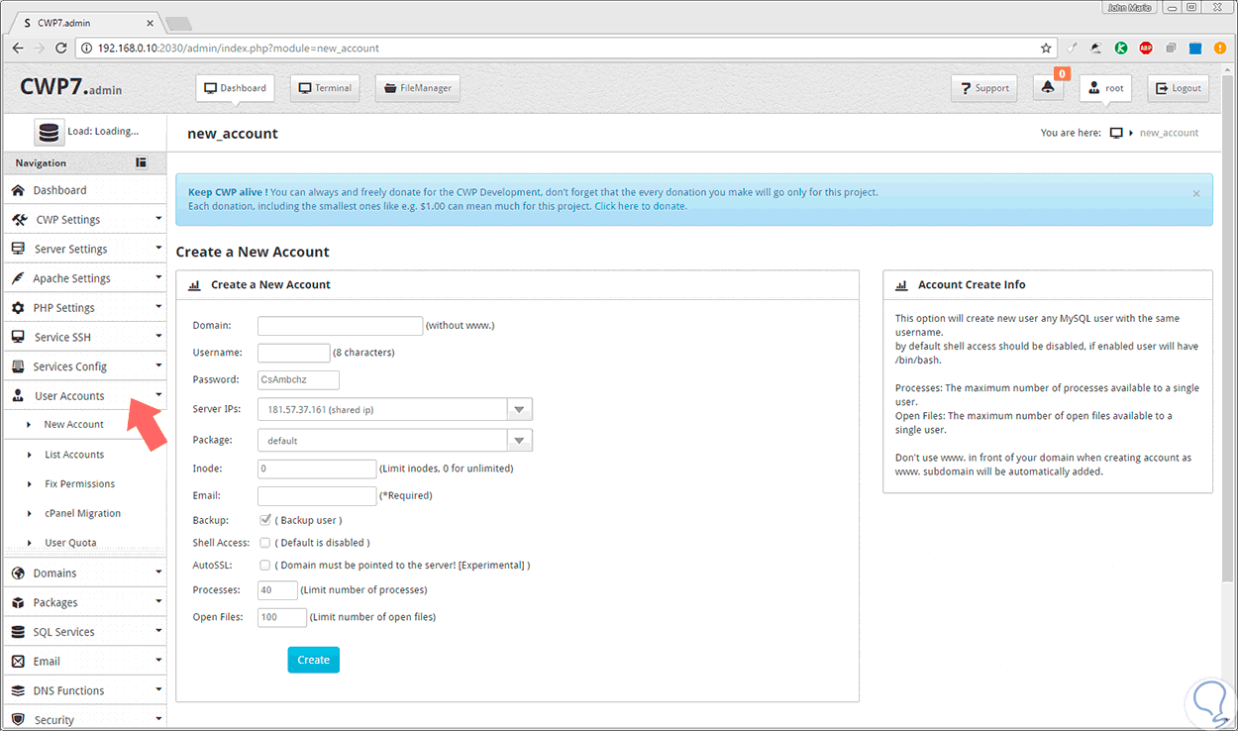Click the browser address bar URL
The width and height of the screenshot is (1238, 731).
[x=238, y=48]
